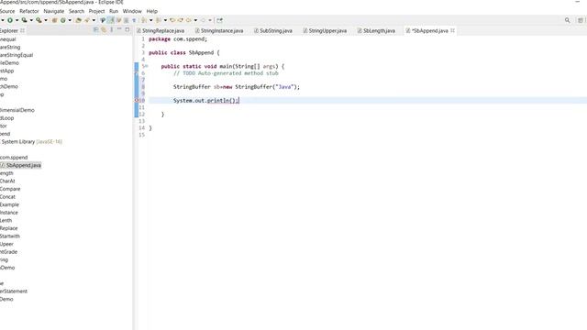Open the Project menu
The image size is (587, 330).
click(96, 11)
